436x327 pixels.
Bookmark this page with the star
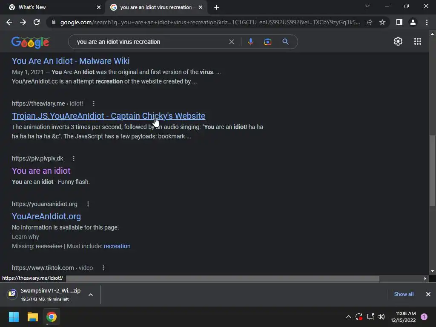(x=382, y=22)
